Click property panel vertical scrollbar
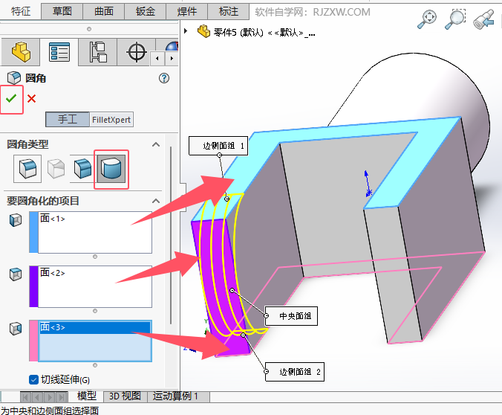This screenshot has width=502, height=415. (171, 235)
